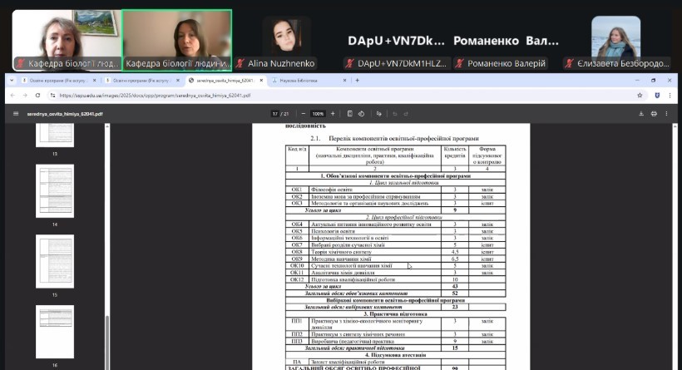
Task: Reload the browser page
Action: (x=39, y=96)
